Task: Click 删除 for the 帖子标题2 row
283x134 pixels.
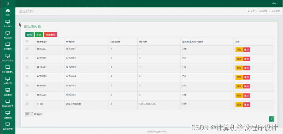Action: pyautogui.click(x=246, y=59)
